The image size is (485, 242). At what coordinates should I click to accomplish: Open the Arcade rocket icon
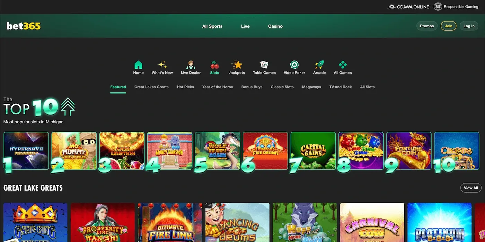tap(319, 65)
